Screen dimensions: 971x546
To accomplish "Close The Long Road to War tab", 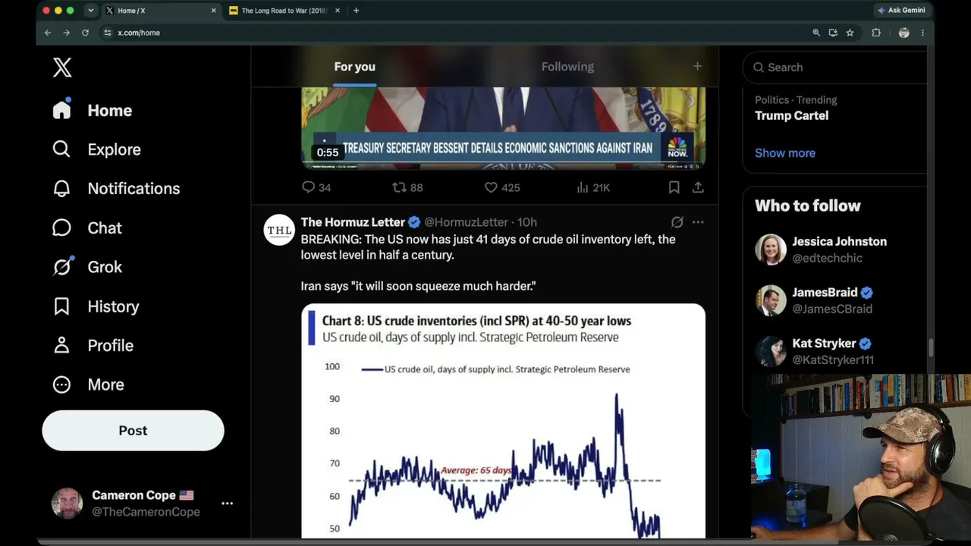I will point(337,11).
